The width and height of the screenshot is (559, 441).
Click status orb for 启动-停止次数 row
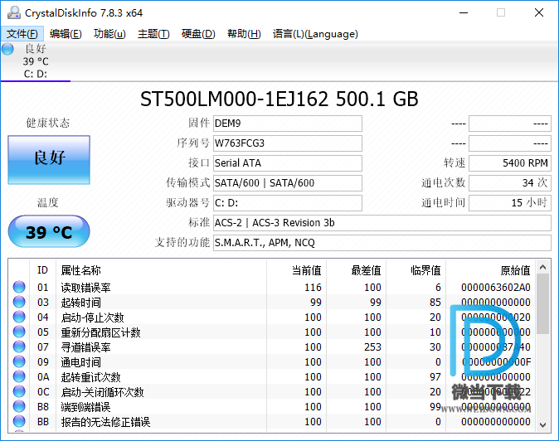[x=19, y=317]
